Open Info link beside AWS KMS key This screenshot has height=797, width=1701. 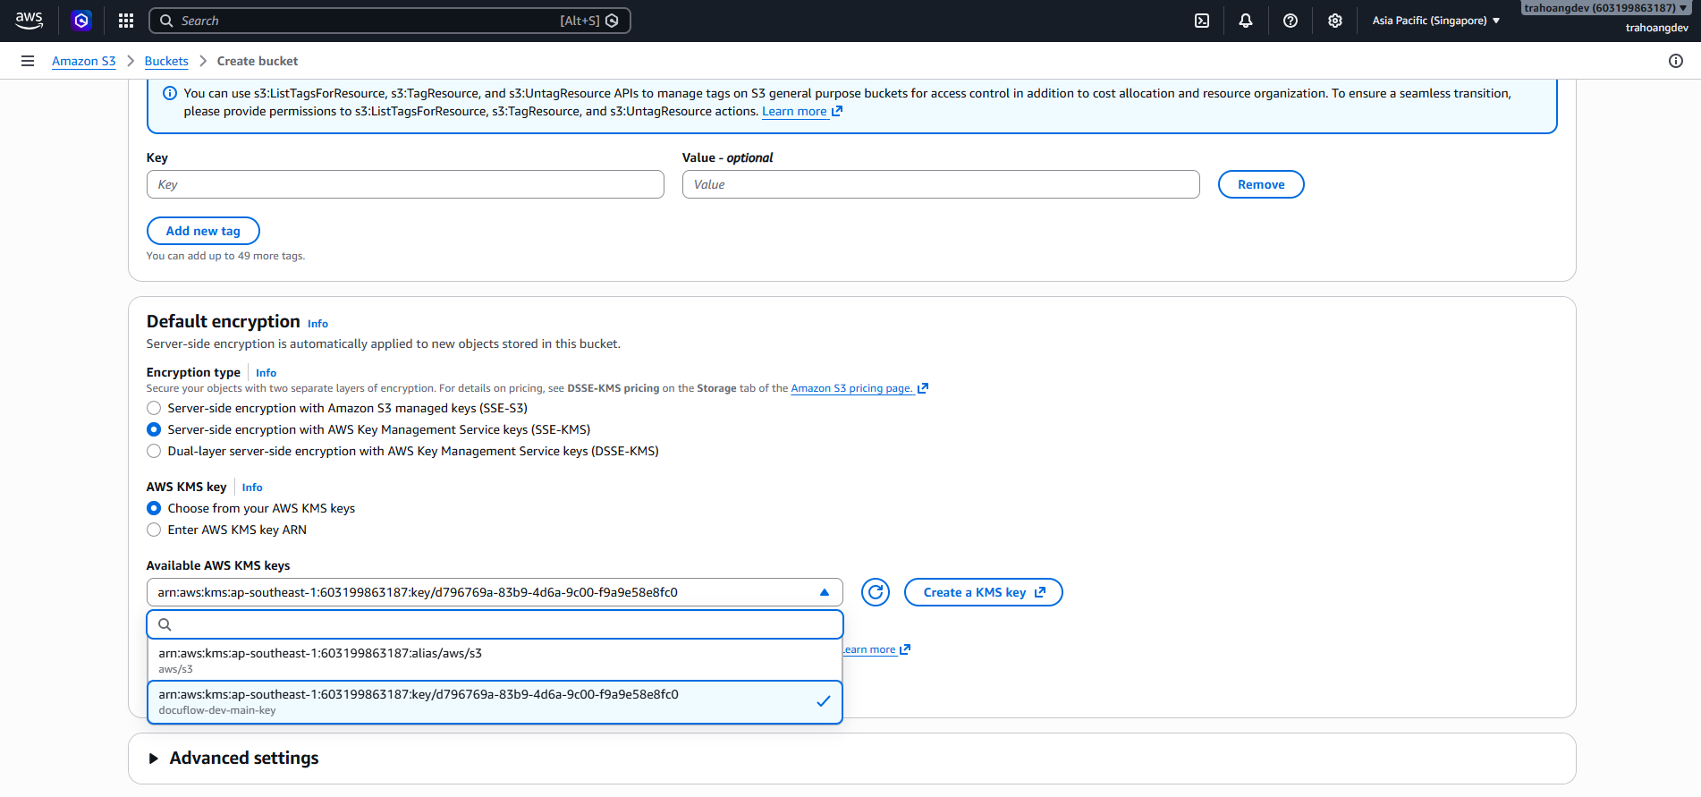coord(252,488)
